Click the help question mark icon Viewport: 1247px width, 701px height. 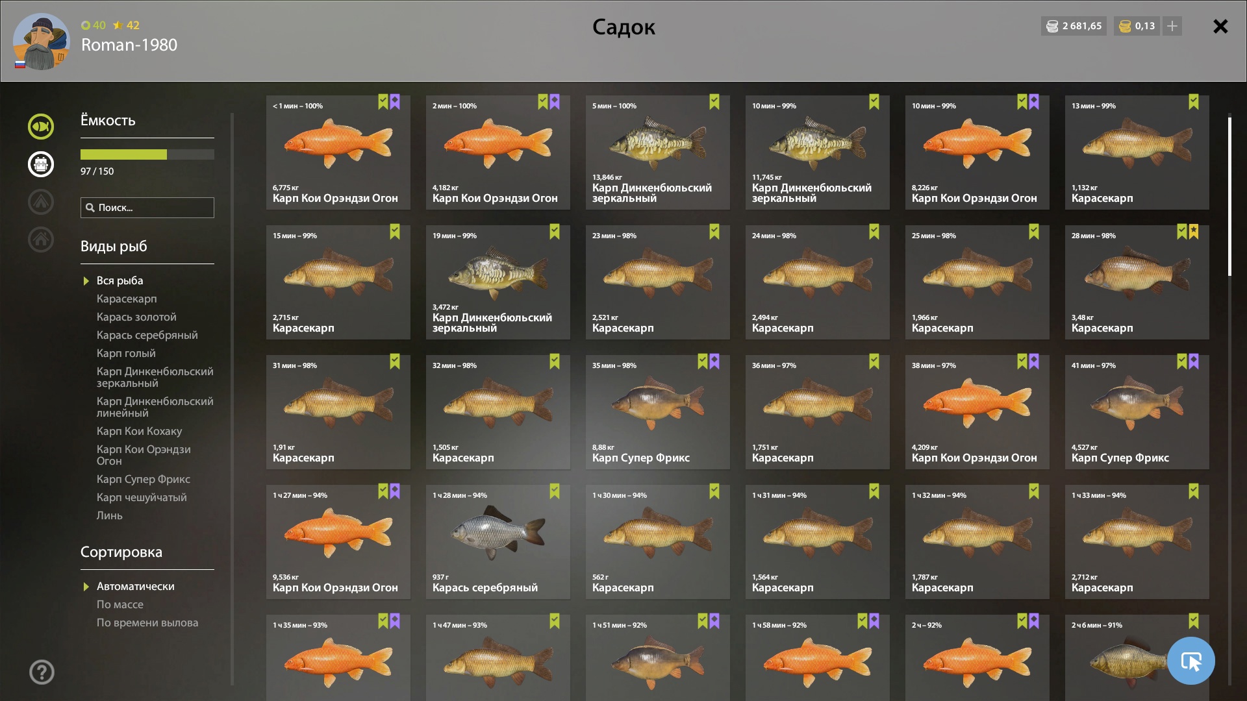pos(42,672)
